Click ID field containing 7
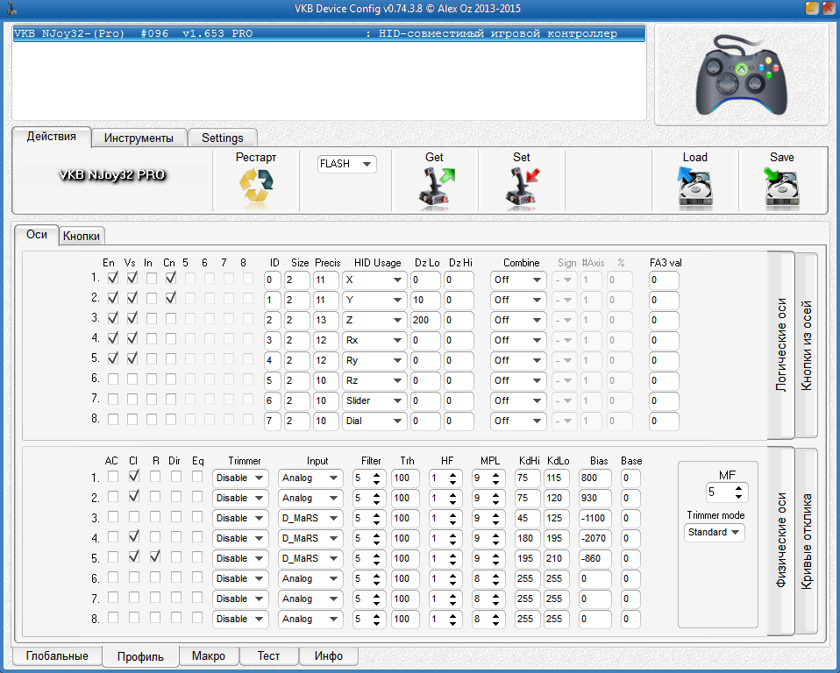840x673 pixels. click(273, 421)
